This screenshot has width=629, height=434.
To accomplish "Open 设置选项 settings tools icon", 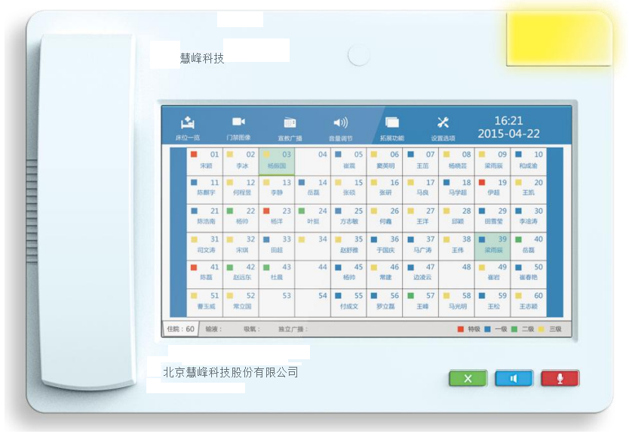I will 443,128.
